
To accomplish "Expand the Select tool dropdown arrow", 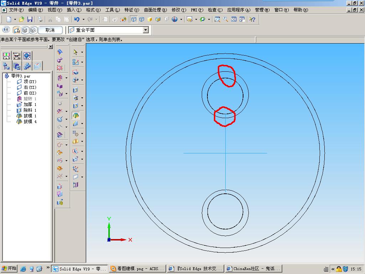I will click(82, 52).
